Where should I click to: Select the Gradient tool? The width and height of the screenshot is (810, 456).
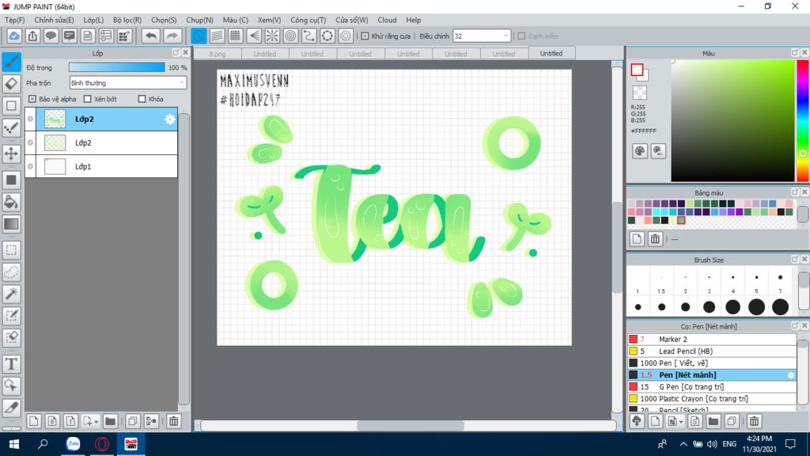click(11, 224)
